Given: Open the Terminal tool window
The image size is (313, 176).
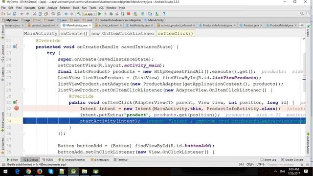Looking at the screenshot, I should tap(121, 160).
